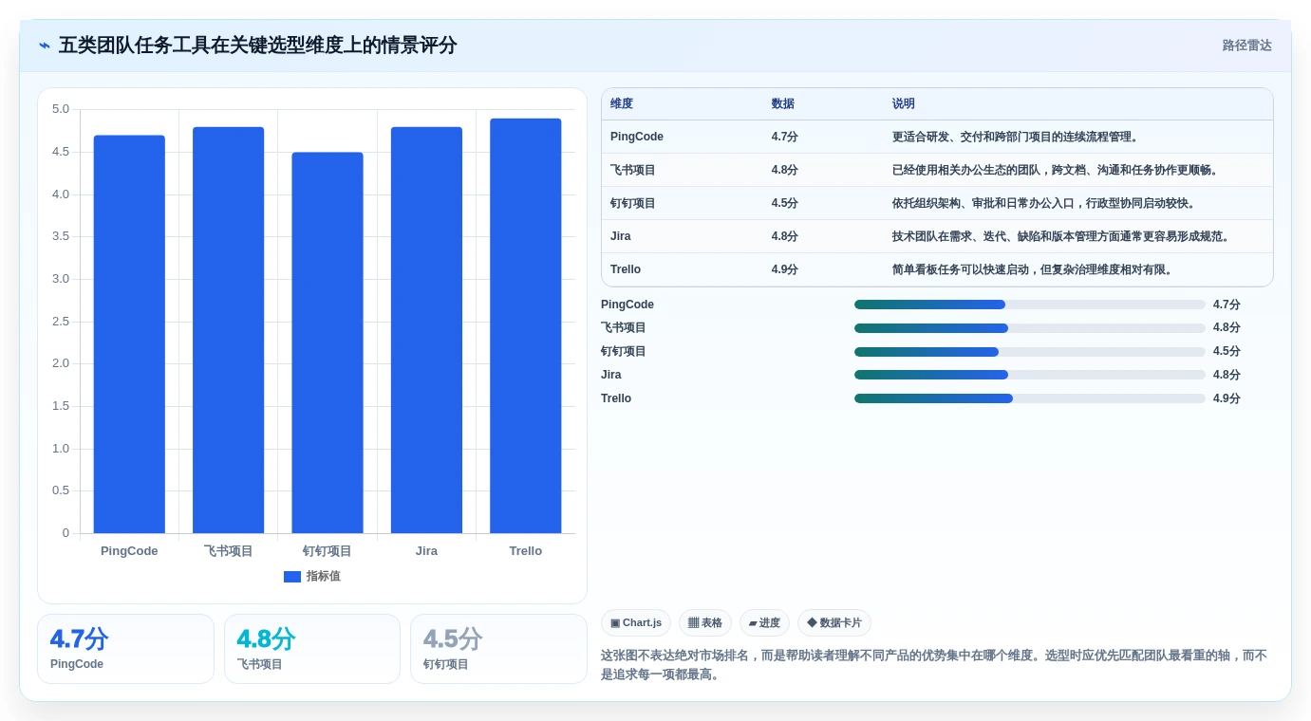Click the 指标值 legend text
Viewport: 1311px width, 721px height.
[x=323, y=577]
